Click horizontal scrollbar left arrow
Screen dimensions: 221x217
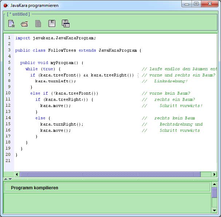click(17, 174)
